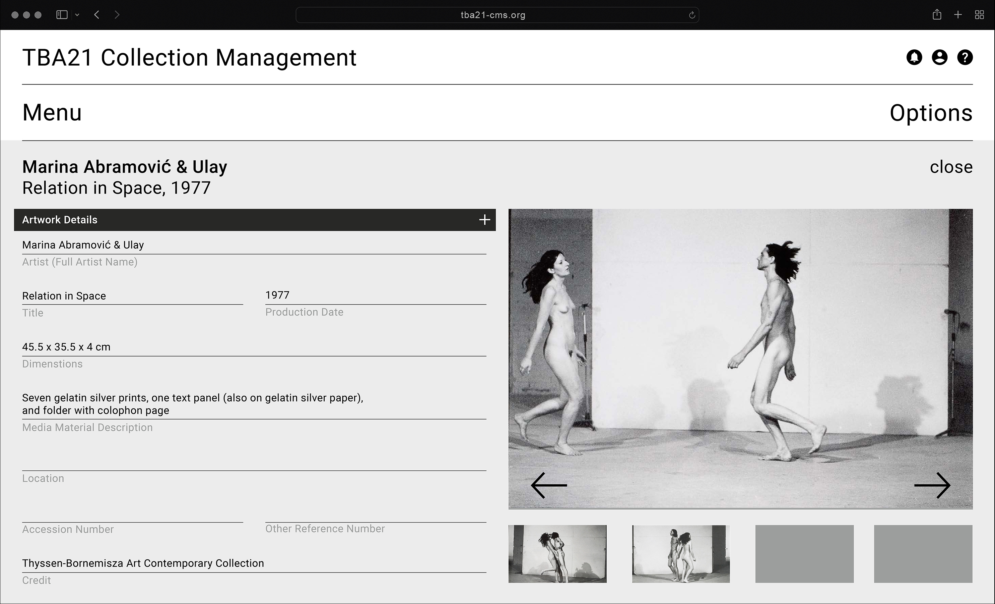Click the main artwork photograph
Image resolution: width=995 pixels, height=604 pixels.
click(x=741, y=359)
